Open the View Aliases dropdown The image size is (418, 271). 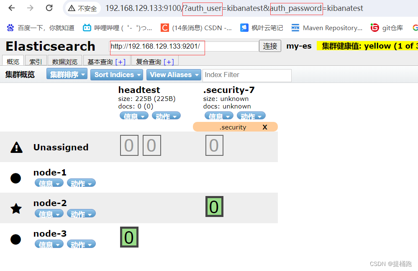174,75
